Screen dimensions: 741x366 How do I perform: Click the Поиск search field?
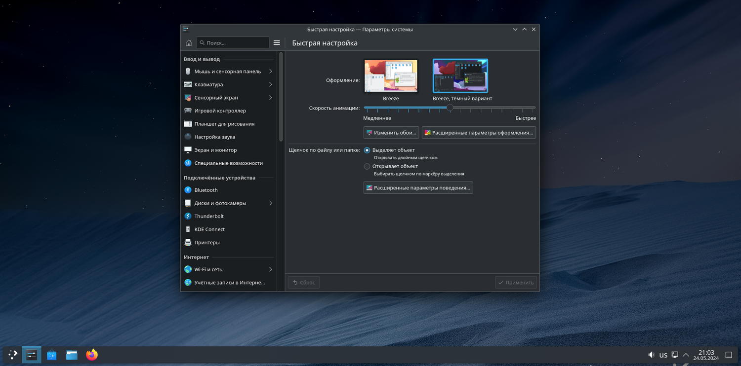pyautogui.click(x=233, y=43)
